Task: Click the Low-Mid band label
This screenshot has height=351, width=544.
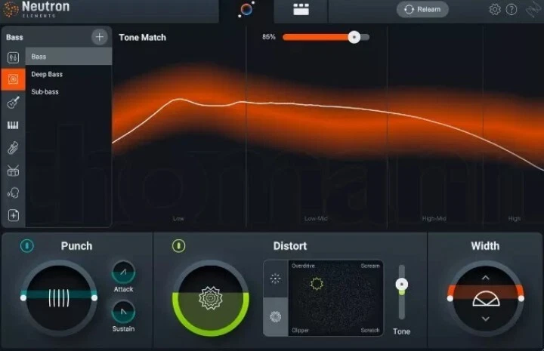Action: (316, 218)
